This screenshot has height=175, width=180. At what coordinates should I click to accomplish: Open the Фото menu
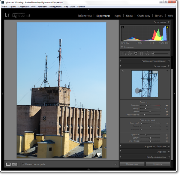pyautogui.click(x=33, y=6)
